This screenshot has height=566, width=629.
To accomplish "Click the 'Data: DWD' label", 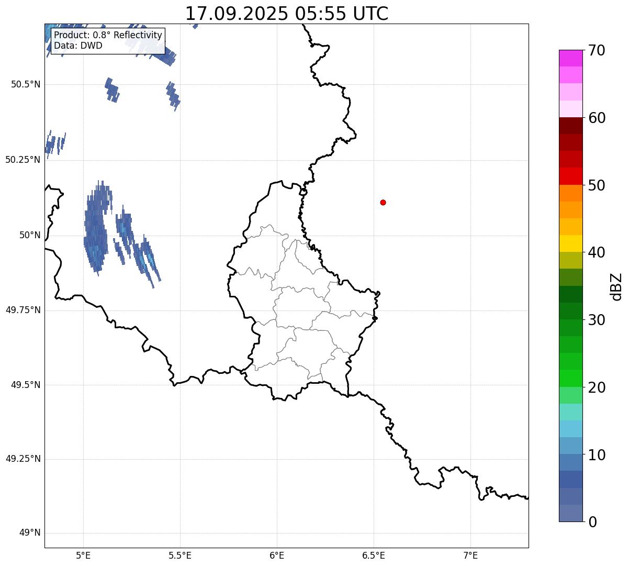I will pos(78,46).
